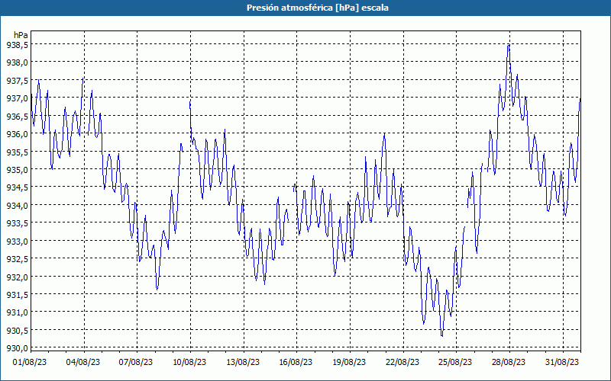Click the 936,0 y-axis value
The height and width of the screenshot is (381, 611).
(x=18, y=134)
